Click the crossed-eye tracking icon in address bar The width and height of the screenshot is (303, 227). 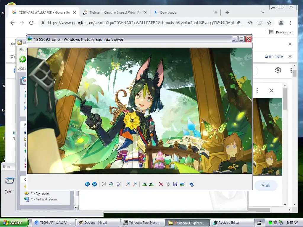250,23
